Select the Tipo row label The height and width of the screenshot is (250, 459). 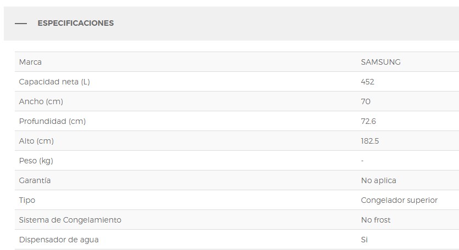tap(27, 200)
